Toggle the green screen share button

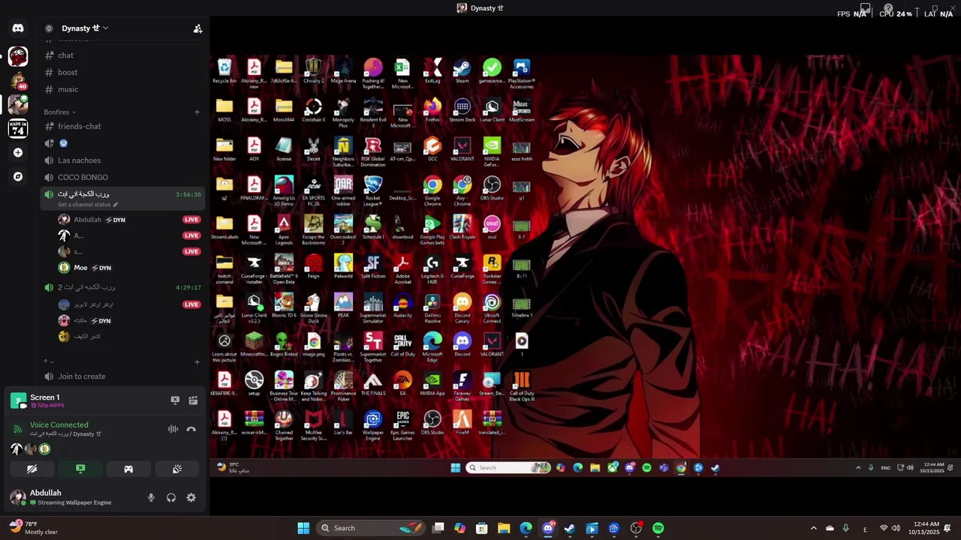80,469
